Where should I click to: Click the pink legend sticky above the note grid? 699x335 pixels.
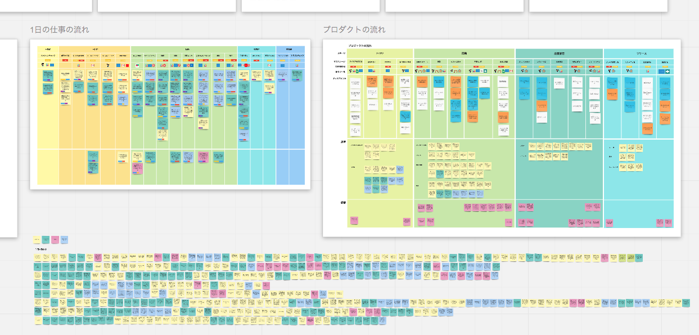point(55,240)
